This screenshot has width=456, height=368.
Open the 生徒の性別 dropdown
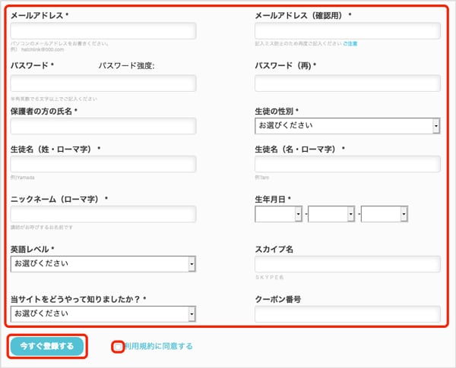click(x=347, y=126)
